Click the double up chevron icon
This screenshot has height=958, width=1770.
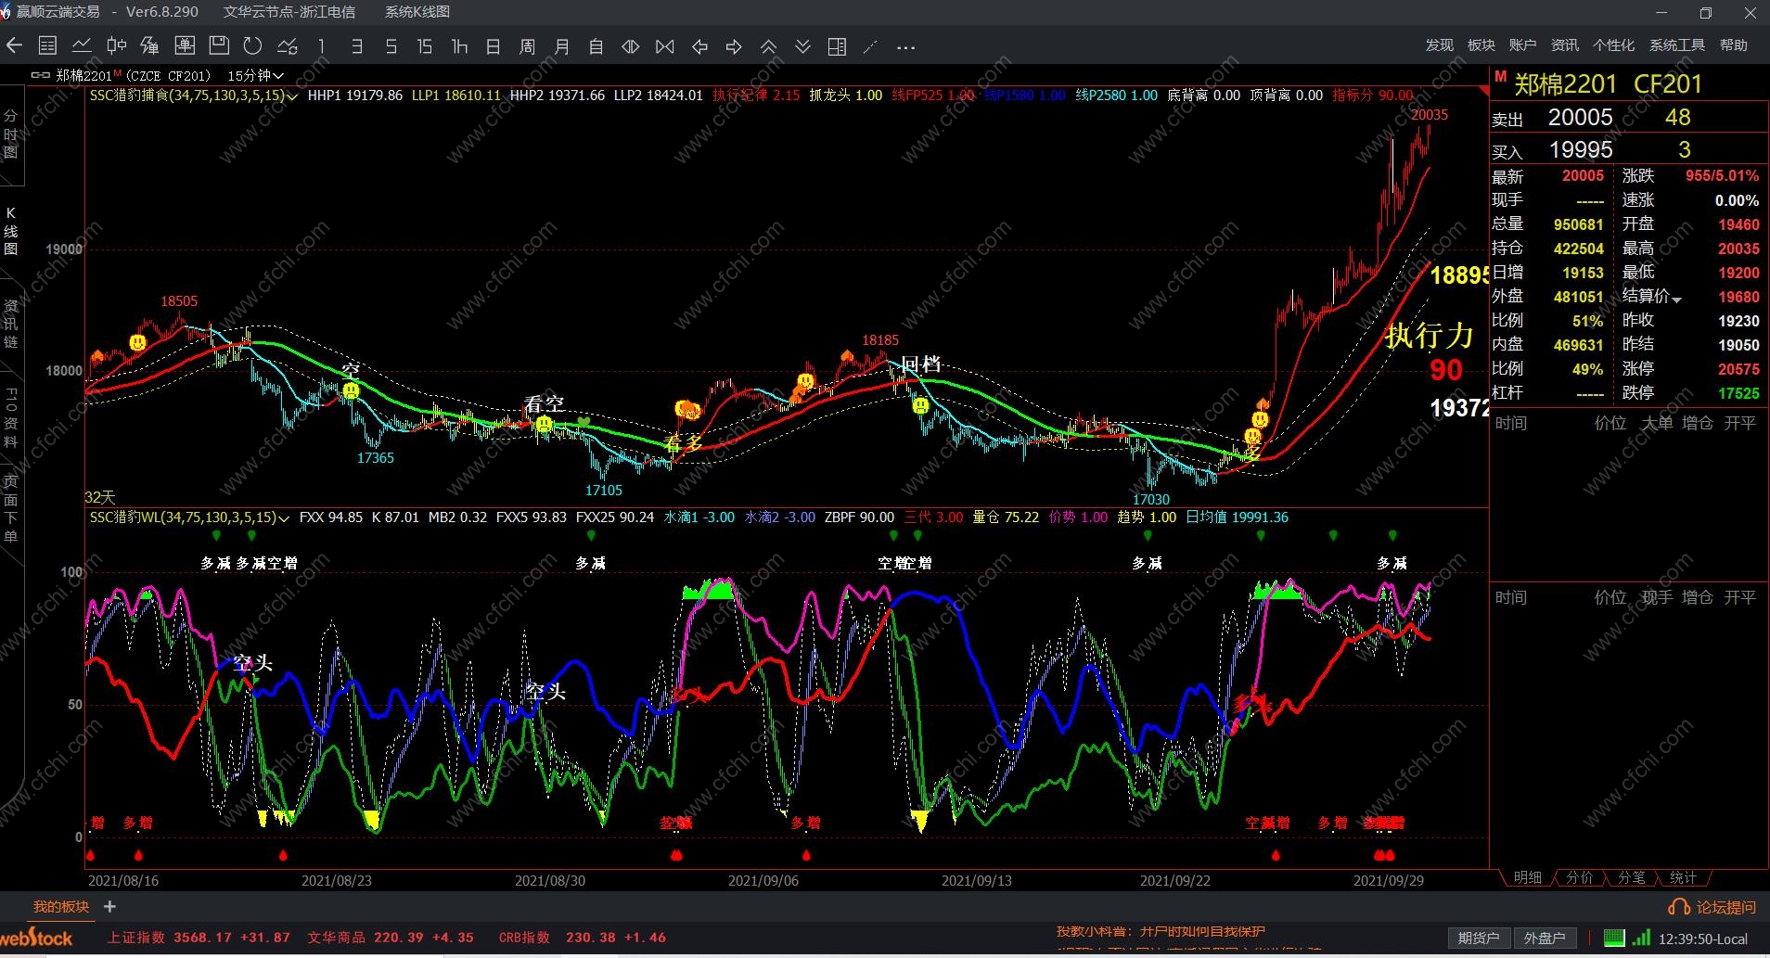pos(768,46)
